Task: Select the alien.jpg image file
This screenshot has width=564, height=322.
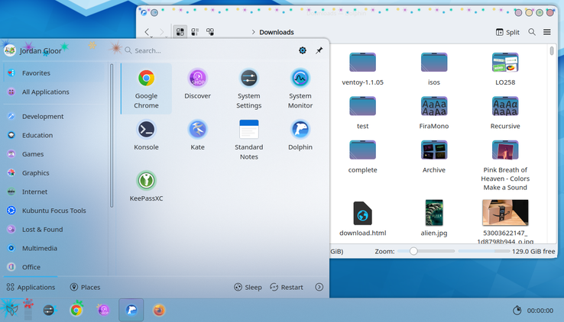Action: pyautogui.click(x=434, y=218)
